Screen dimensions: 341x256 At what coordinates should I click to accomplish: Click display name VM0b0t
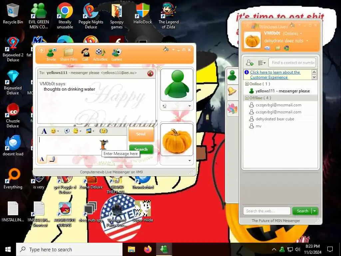pyautogui.click(x=272, y=33)
